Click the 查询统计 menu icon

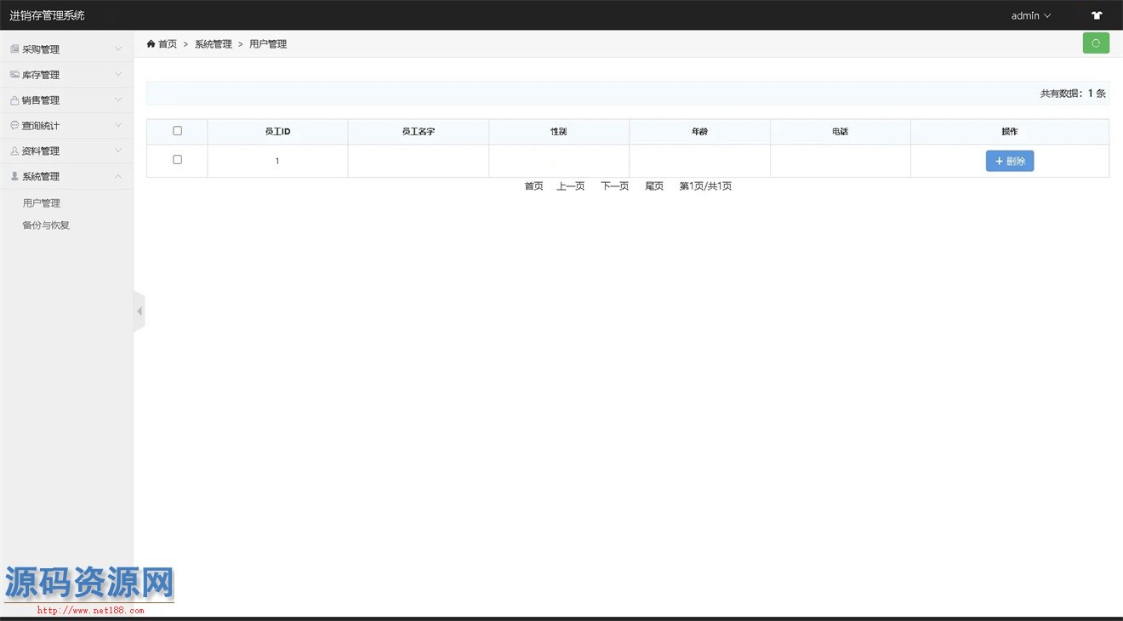[x=14, y=126]
